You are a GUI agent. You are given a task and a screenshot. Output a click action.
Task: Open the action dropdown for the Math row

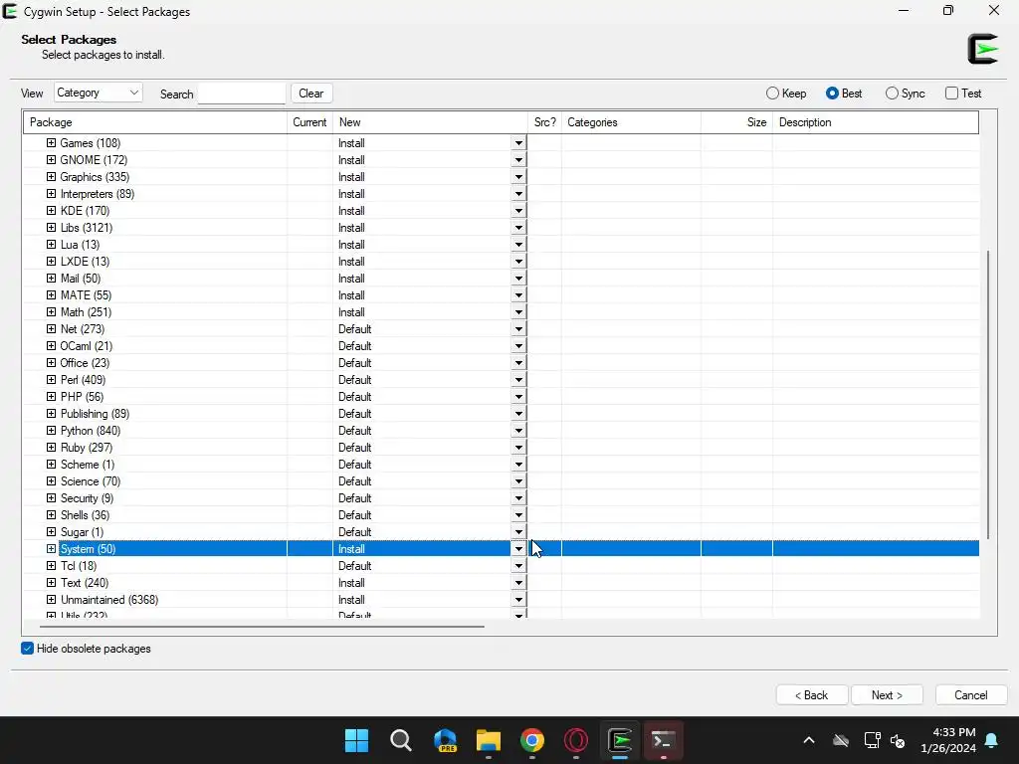518,312
